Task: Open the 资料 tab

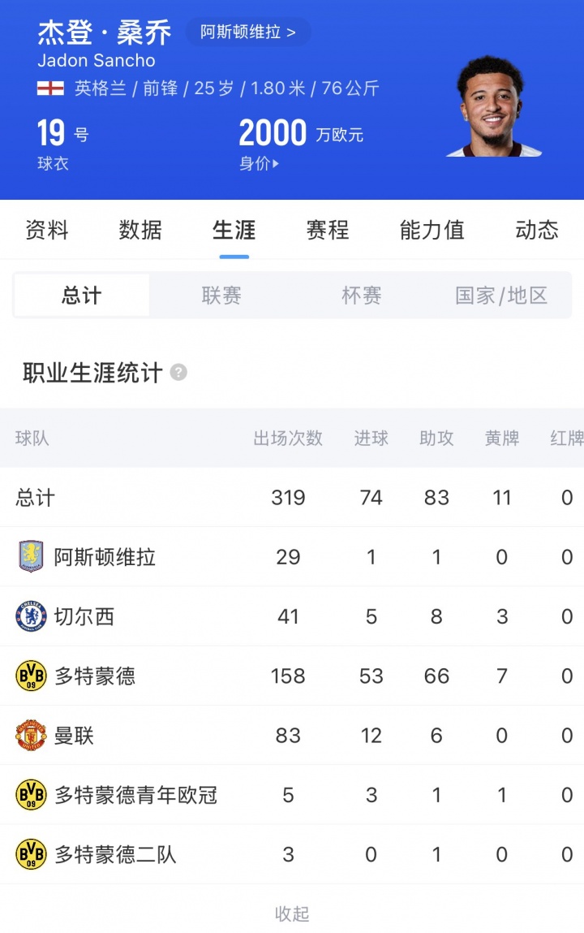Action: pyautogui.click(x=47, y=231)
